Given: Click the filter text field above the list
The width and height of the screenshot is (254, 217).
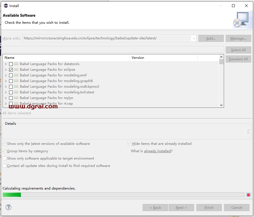Looking at the screenshot, I should click(x=113, y=49).
